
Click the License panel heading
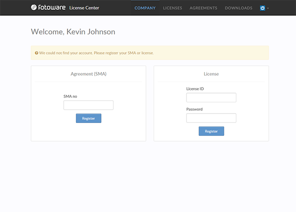(211, 74)
